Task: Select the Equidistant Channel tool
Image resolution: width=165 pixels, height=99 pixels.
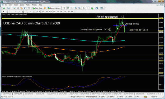Action: 23,12
